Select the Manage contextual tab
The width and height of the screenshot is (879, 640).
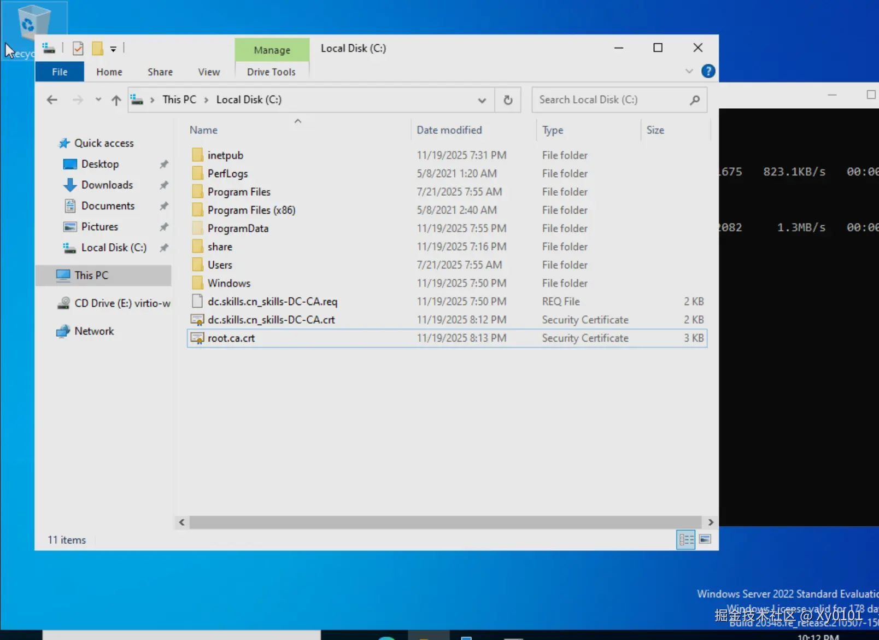pos(272,50)
